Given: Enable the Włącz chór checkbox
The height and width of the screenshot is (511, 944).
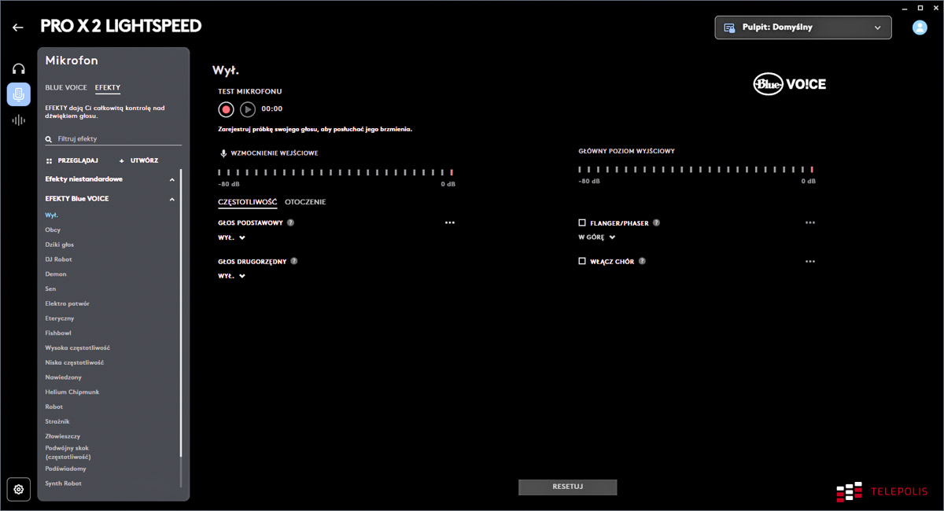Looking at the screenshot, I should [582, 261].
